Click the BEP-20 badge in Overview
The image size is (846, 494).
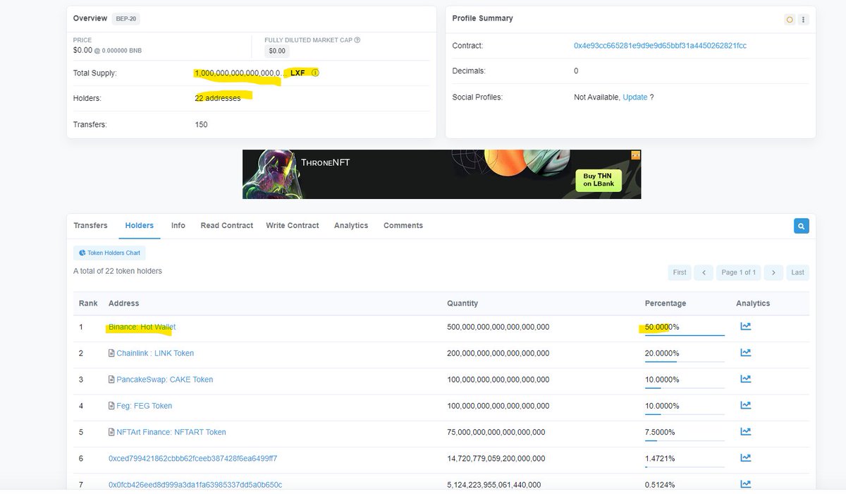click(x=126, y=18)
